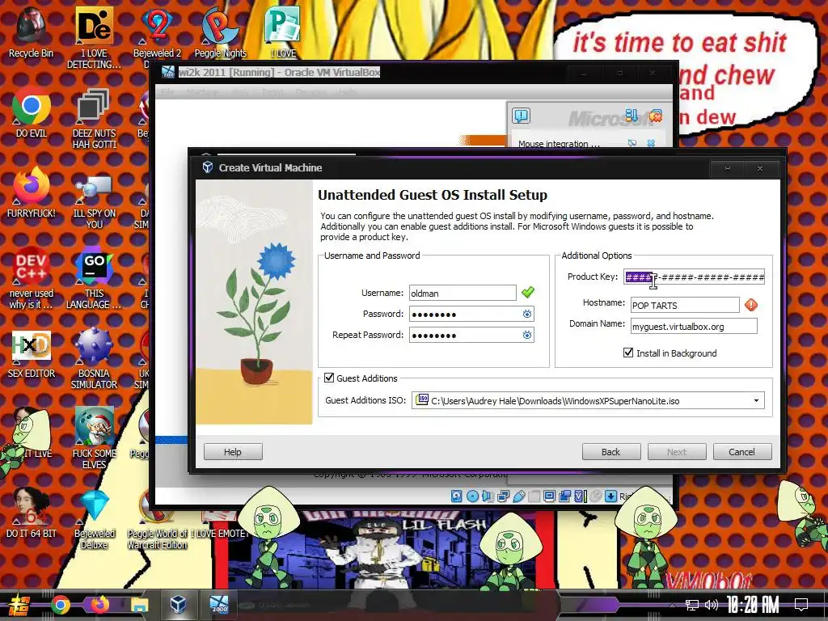Open the Dev-C++ desktop shortcut
Viewport: 828px width, 621px height.
[x=32, y=278]
